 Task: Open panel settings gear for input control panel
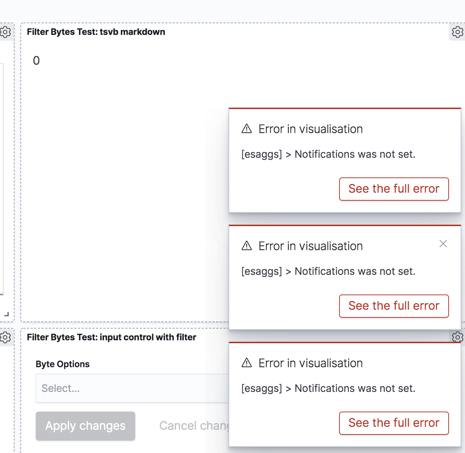(x=457, y=337)
